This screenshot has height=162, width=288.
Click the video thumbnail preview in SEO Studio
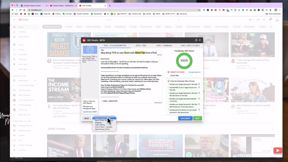click(x=90, y=50)
